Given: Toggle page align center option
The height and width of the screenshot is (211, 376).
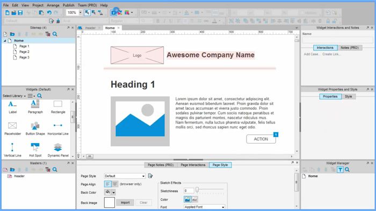Looking at the screenshot, I should [x=115, y=184].
